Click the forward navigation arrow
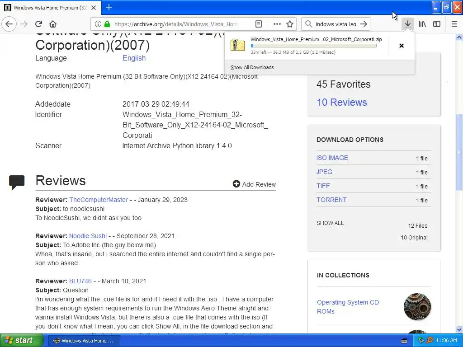Image resolution: width=463 pixels, height=347 pixels. coord(24,24)
